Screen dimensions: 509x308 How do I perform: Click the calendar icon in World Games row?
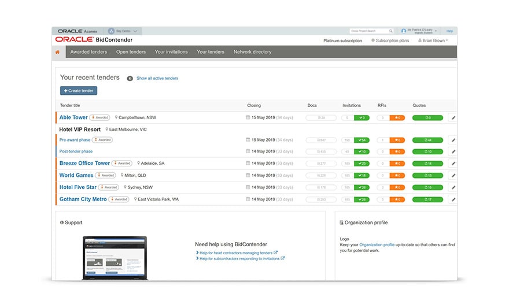(248, 175)
